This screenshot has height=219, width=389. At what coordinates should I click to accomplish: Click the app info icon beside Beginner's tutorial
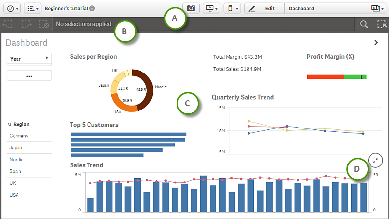92,9
